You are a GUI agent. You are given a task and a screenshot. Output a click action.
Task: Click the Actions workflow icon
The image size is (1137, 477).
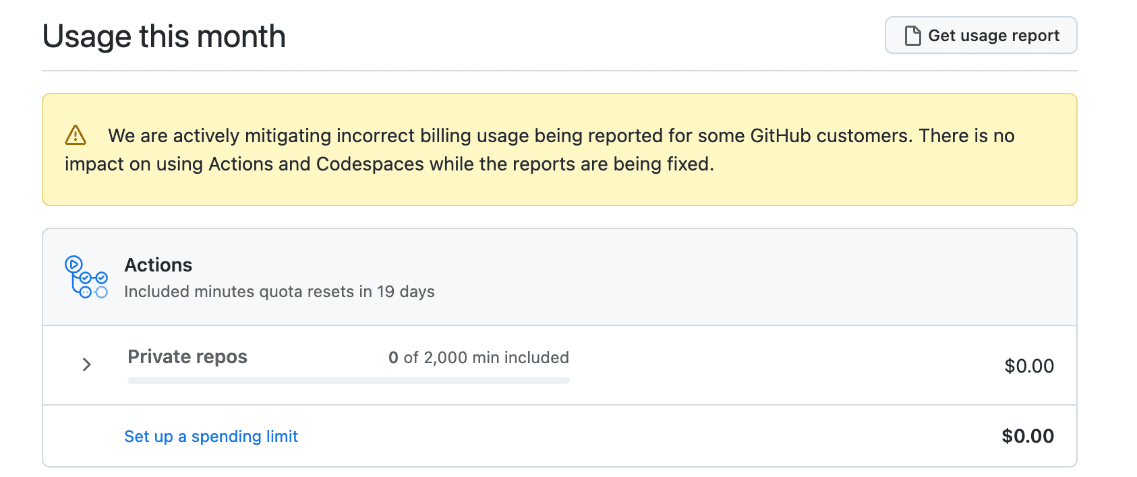86,277
